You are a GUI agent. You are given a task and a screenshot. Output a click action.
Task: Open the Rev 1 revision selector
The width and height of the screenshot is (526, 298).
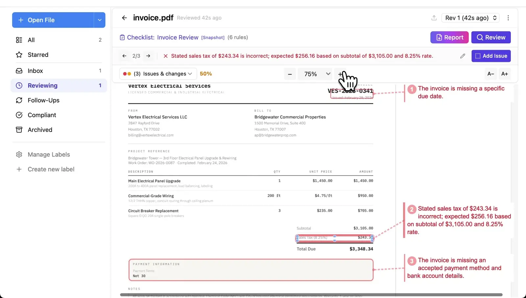point(470,18)
